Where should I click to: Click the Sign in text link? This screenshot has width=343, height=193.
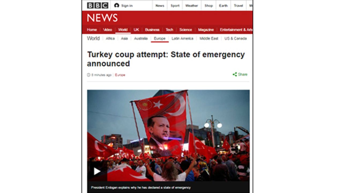(127, 6)
